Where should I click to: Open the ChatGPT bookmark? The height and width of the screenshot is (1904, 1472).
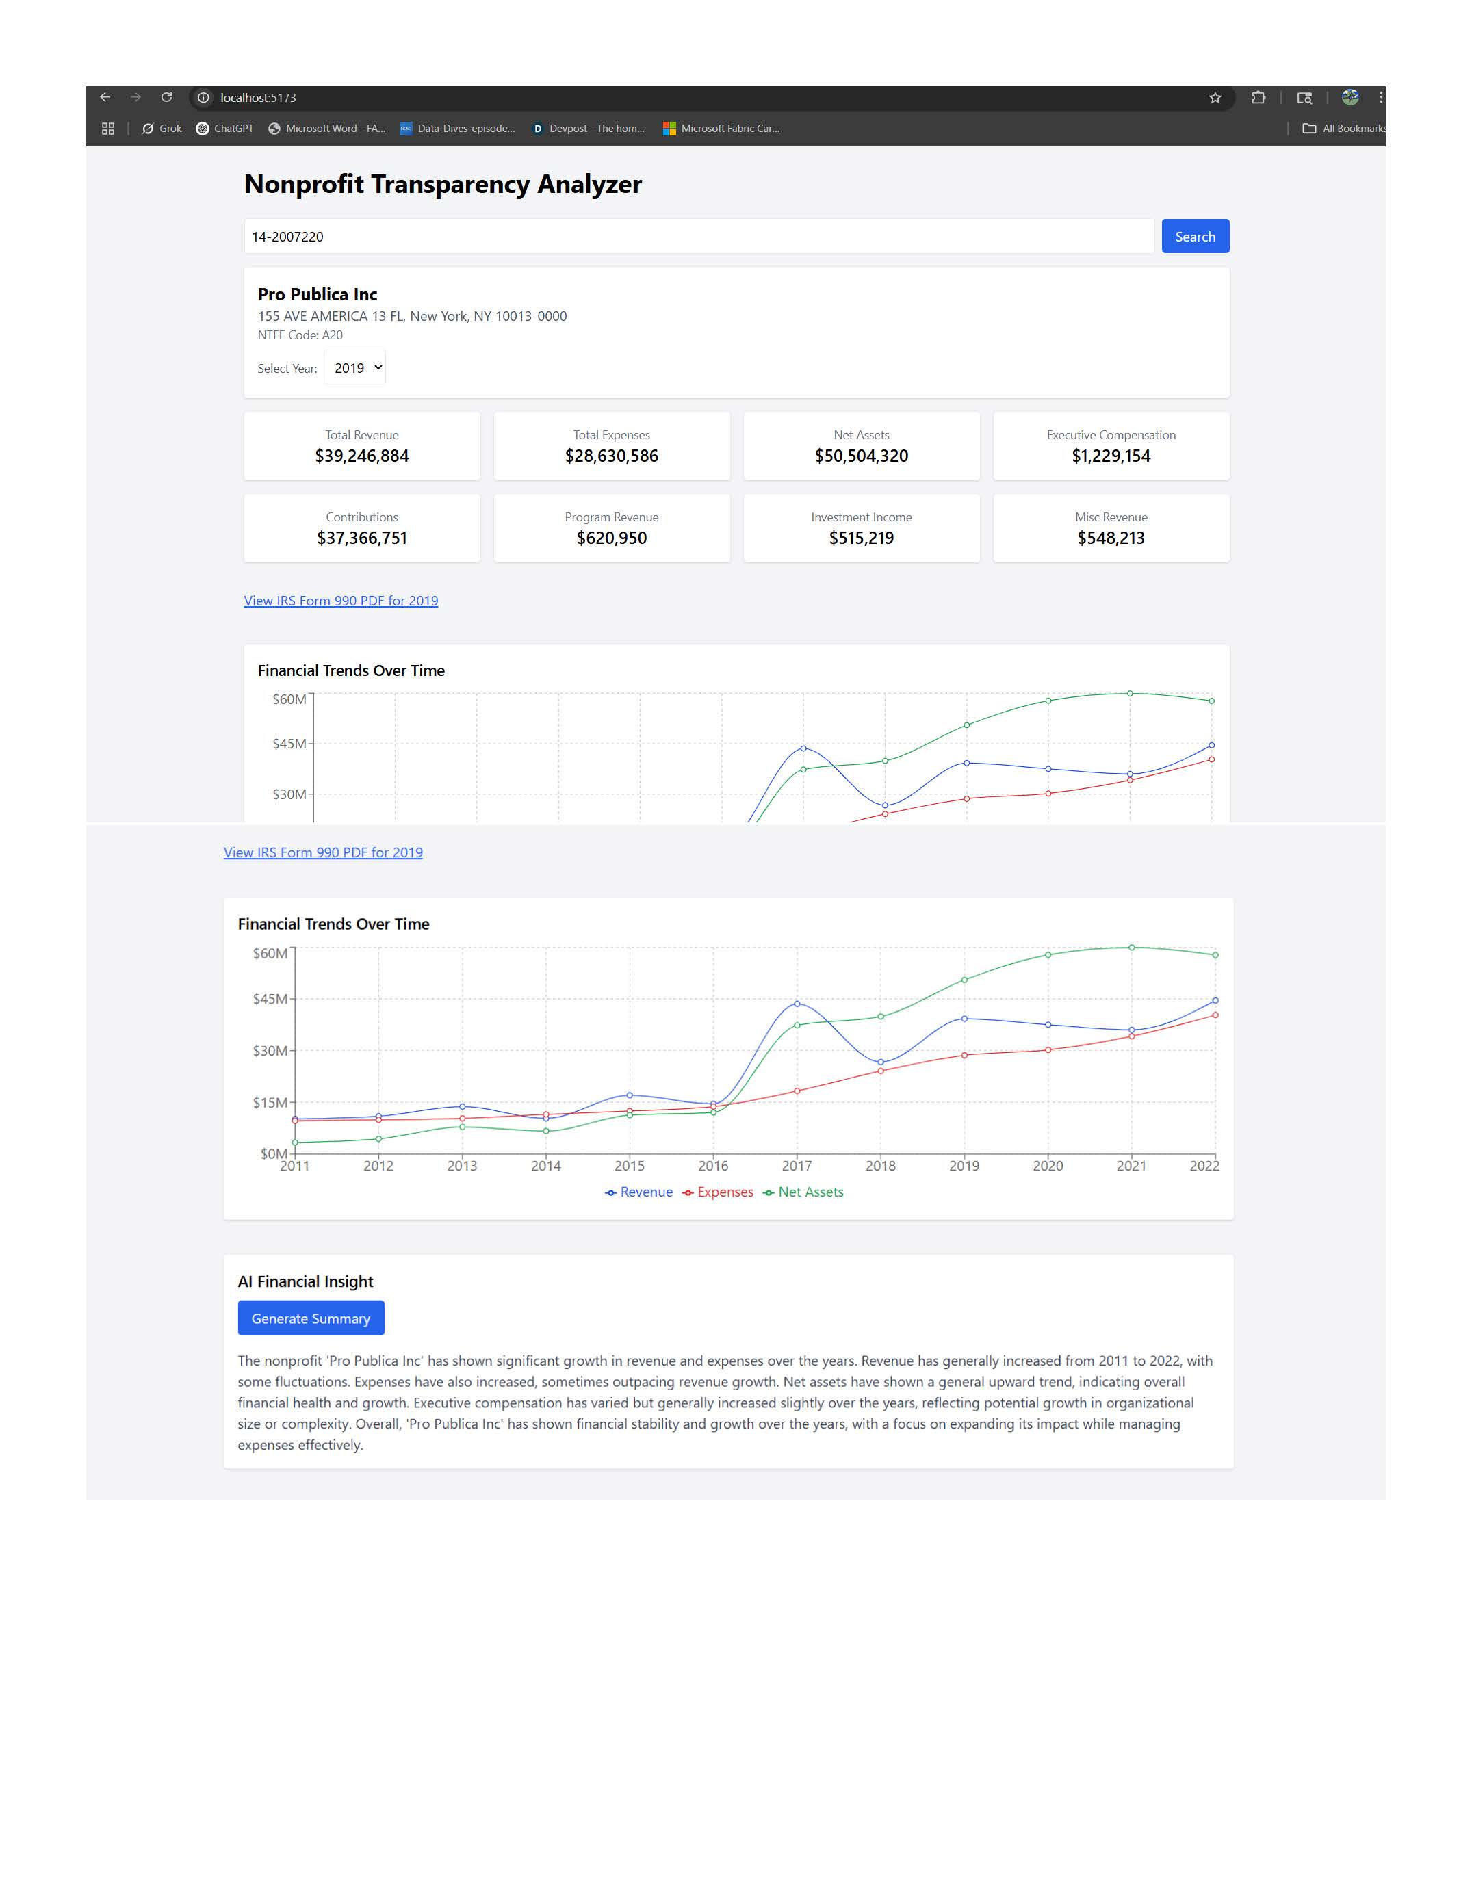(x=225, y=128)
